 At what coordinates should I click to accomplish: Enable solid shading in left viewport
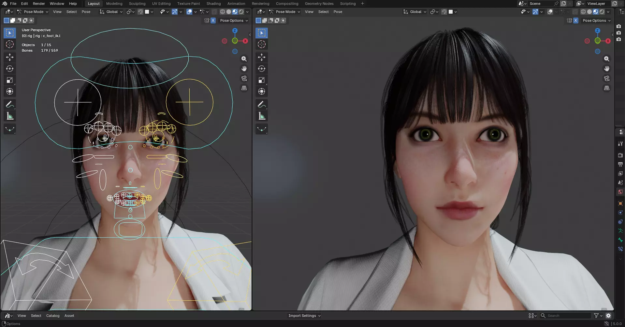(x=229, y=12)
